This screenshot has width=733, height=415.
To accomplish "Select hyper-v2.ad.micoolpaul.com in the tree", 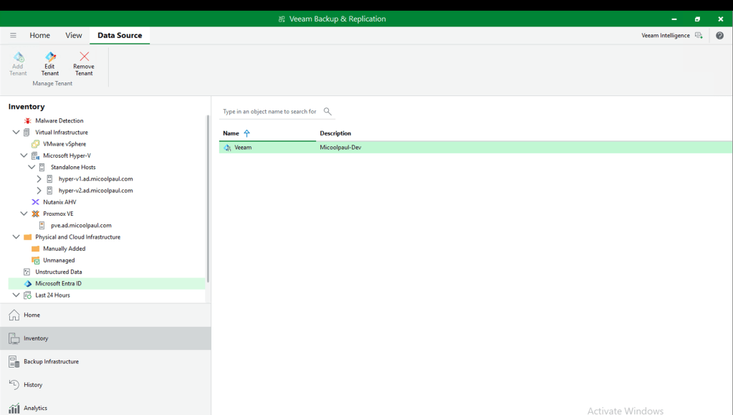I will click(x=95, y=191).
